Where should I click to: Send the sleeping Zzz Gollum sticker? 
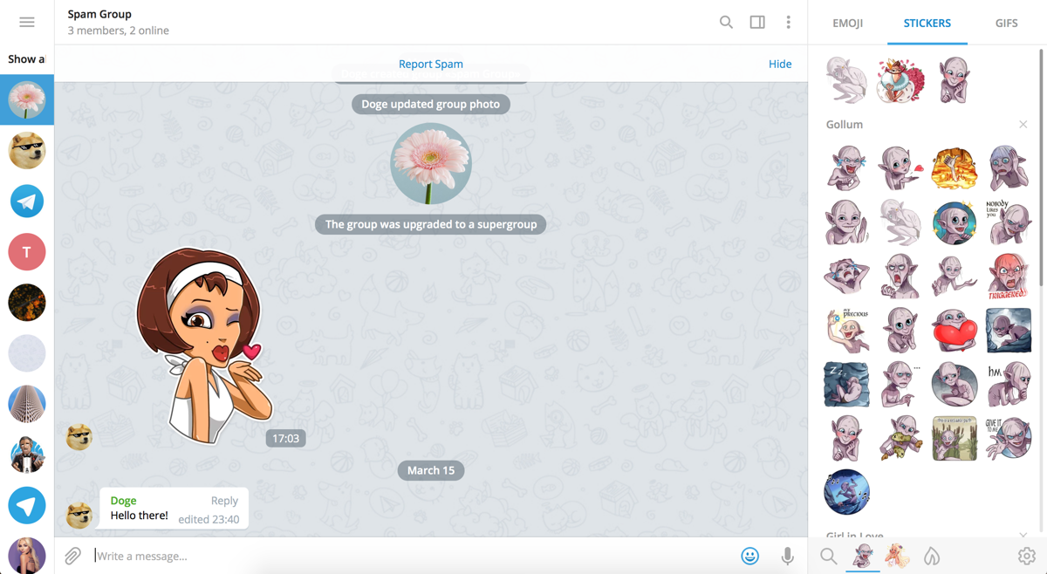tap(846, 384)
